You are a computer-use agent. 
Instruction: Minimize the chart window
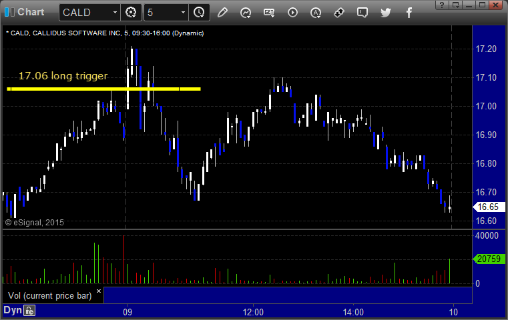pos(469,5)
